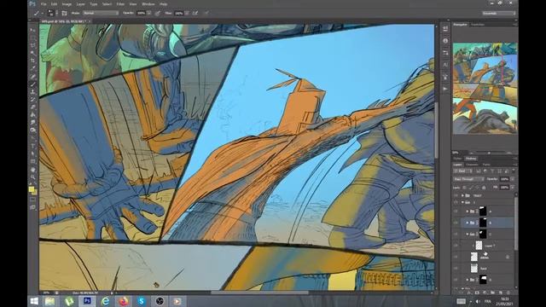This screenshot has height=307, width=546.
Task: Toggle lock all for layer
Action: [x=484, y=188]
